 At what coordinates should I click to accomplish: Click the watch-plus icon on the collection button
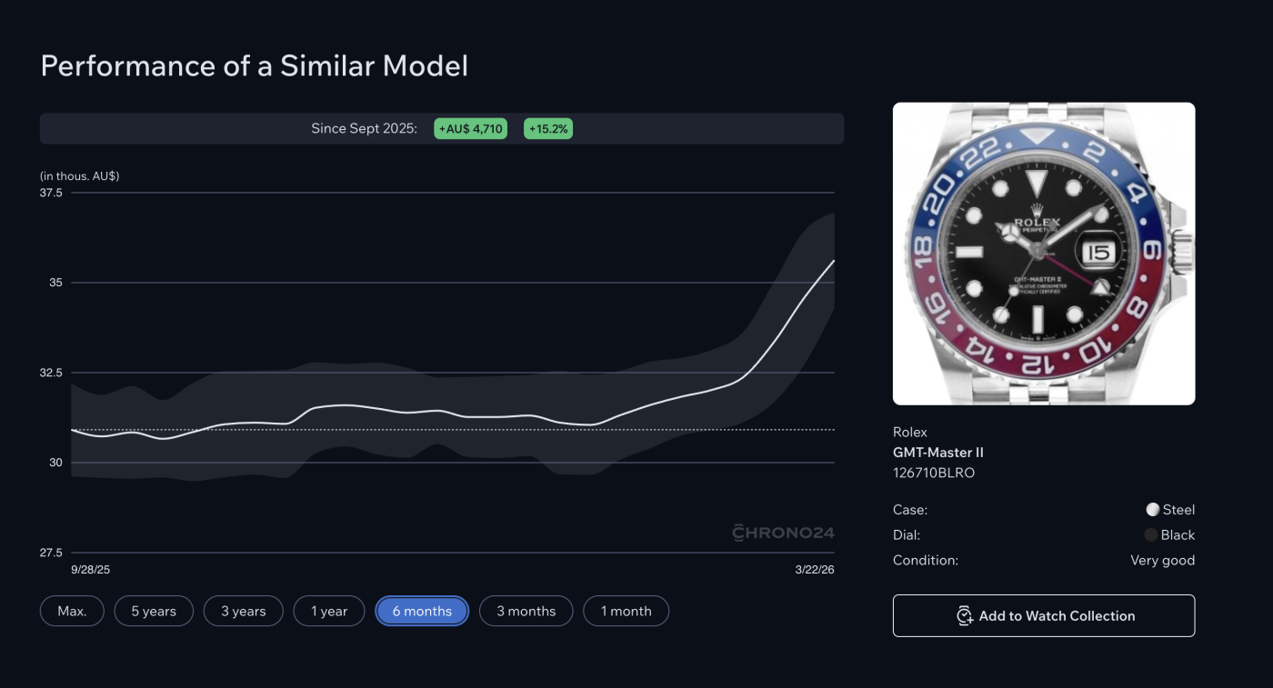[965, 616]
